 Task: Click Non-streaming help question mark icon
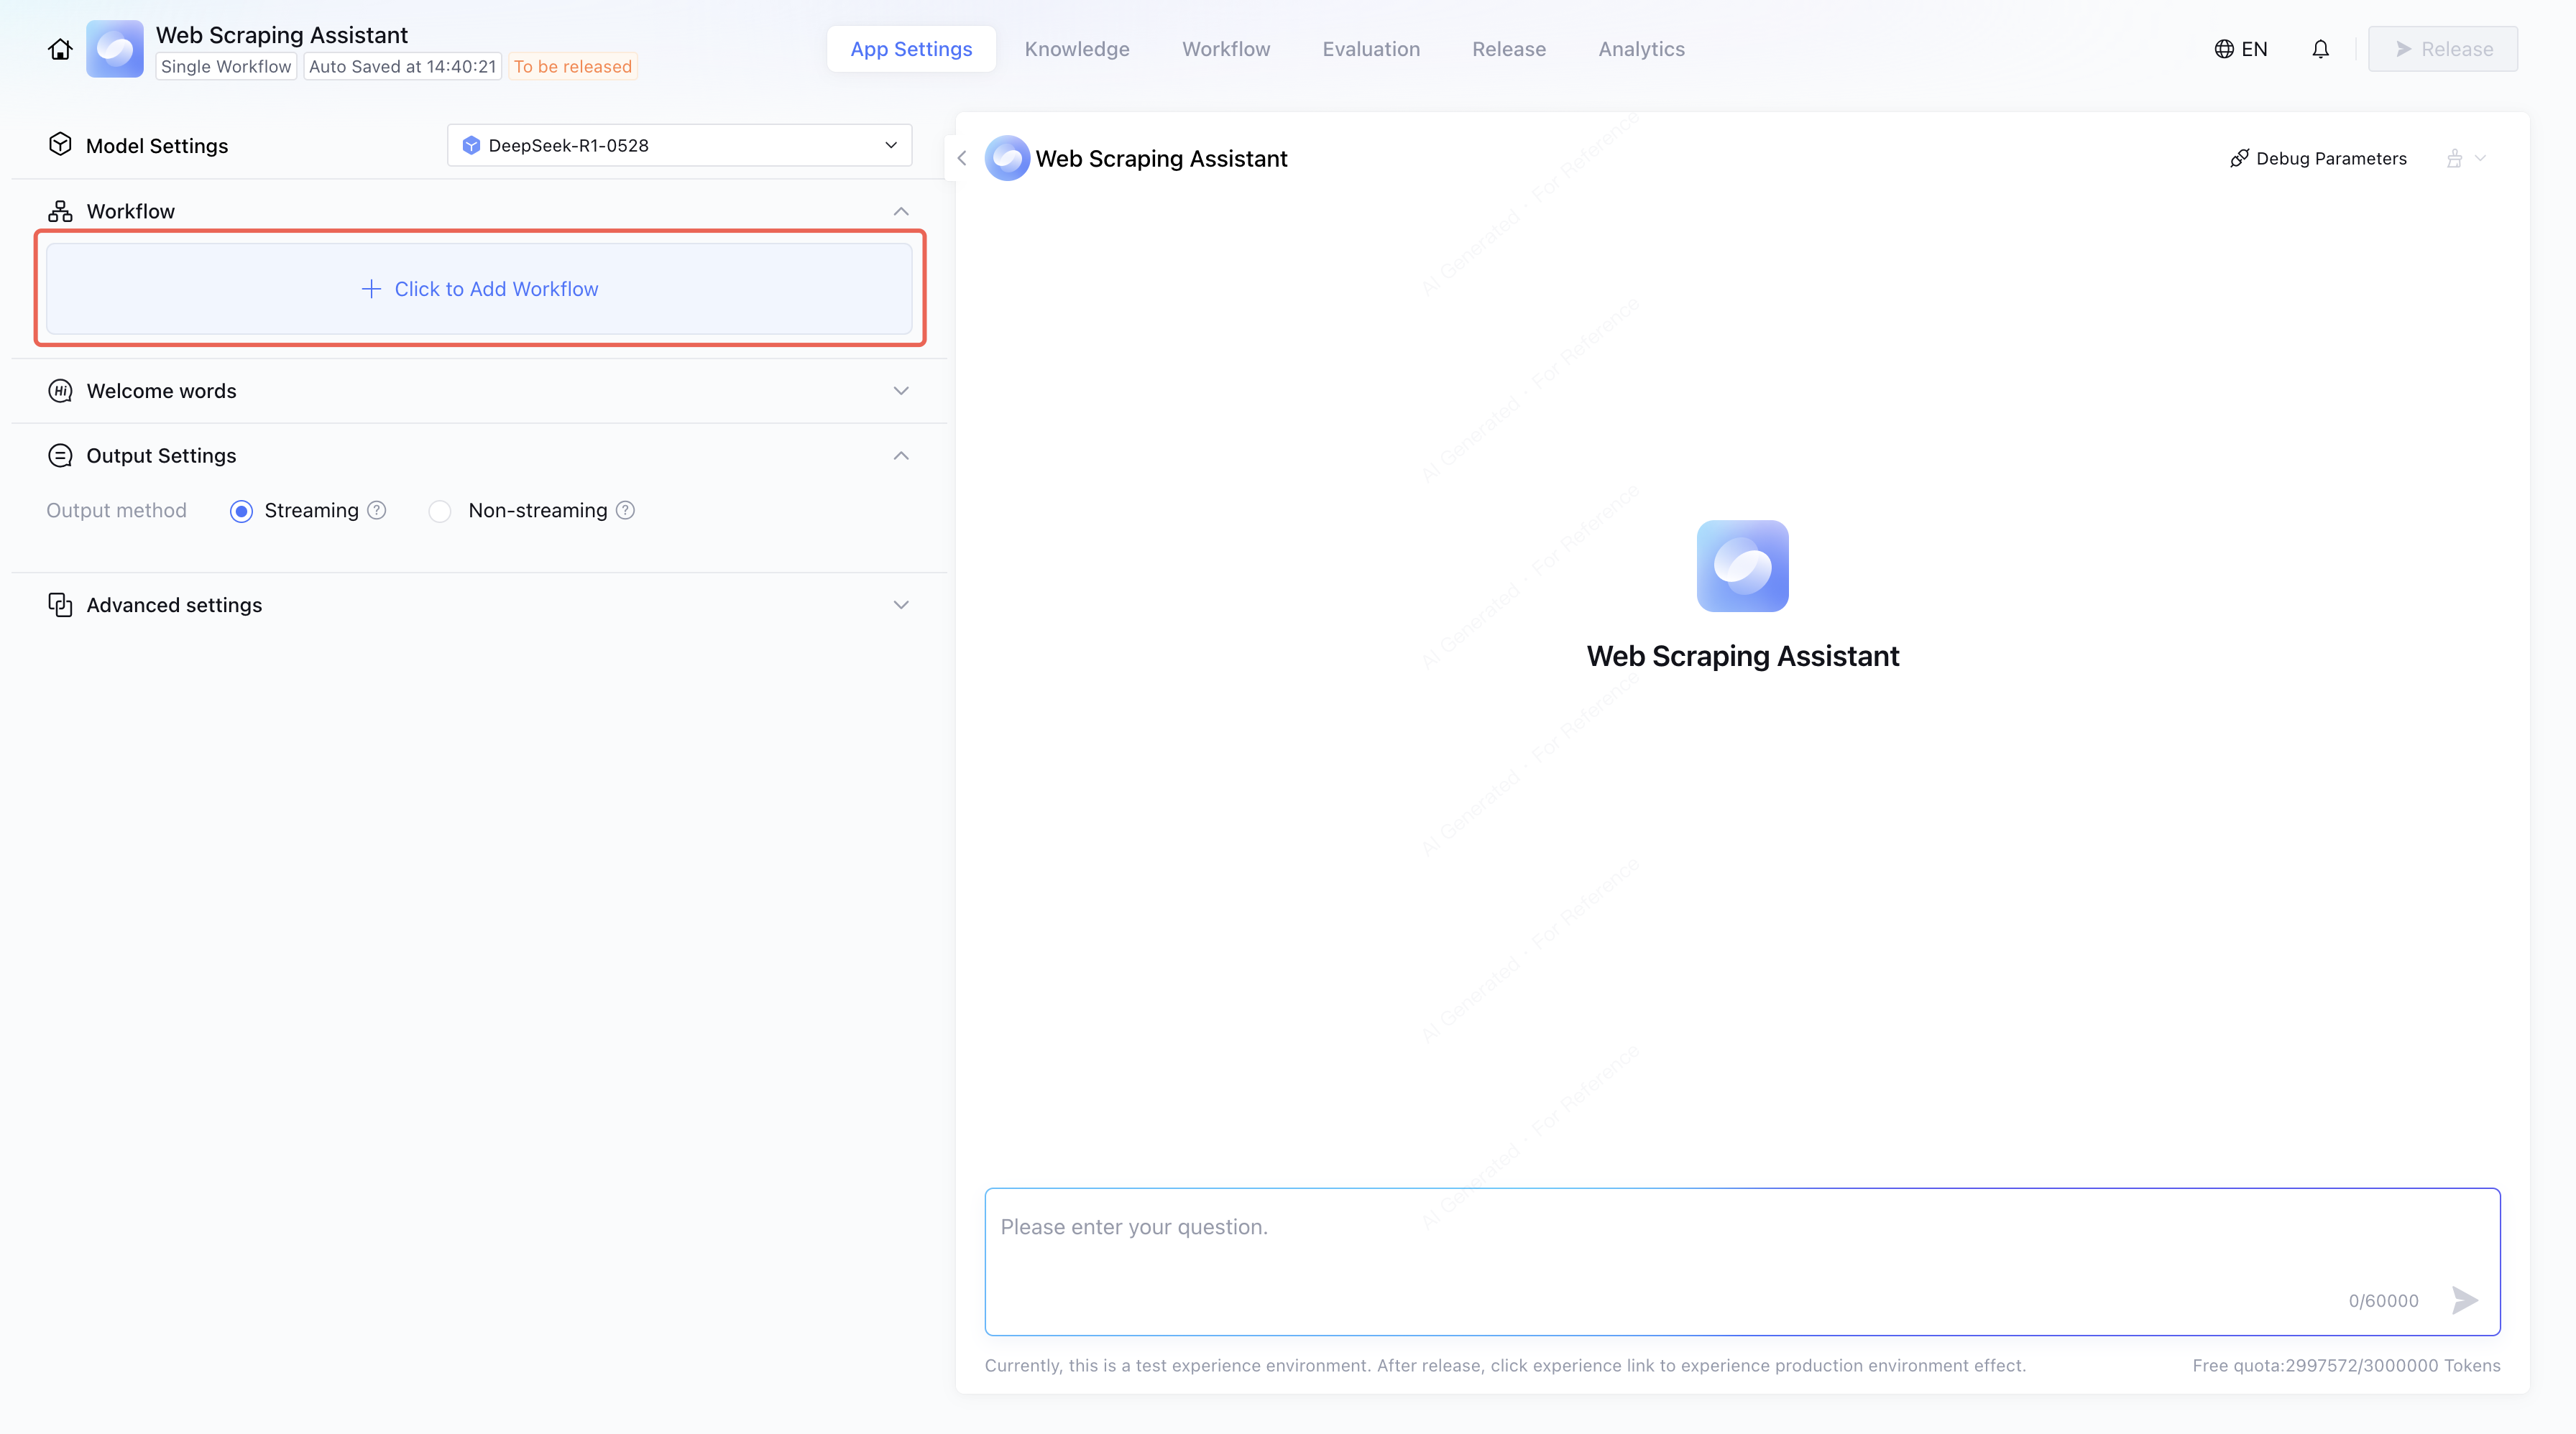click(x=626, y=511)
